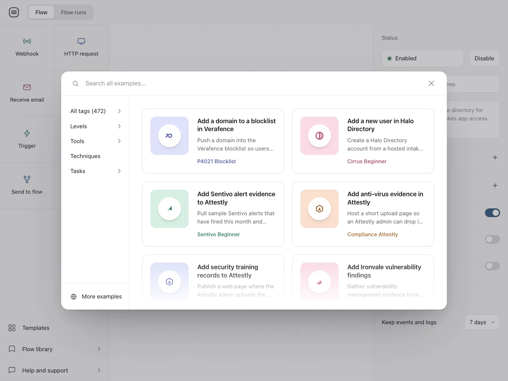Image resolution: width=508 pixels, height=381 pixels.
Task: Select the Send to flow icon
Action: point(27,179)
